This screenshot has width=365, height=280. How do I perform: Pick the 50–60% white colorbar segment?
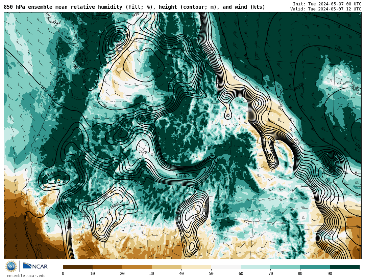226,267
